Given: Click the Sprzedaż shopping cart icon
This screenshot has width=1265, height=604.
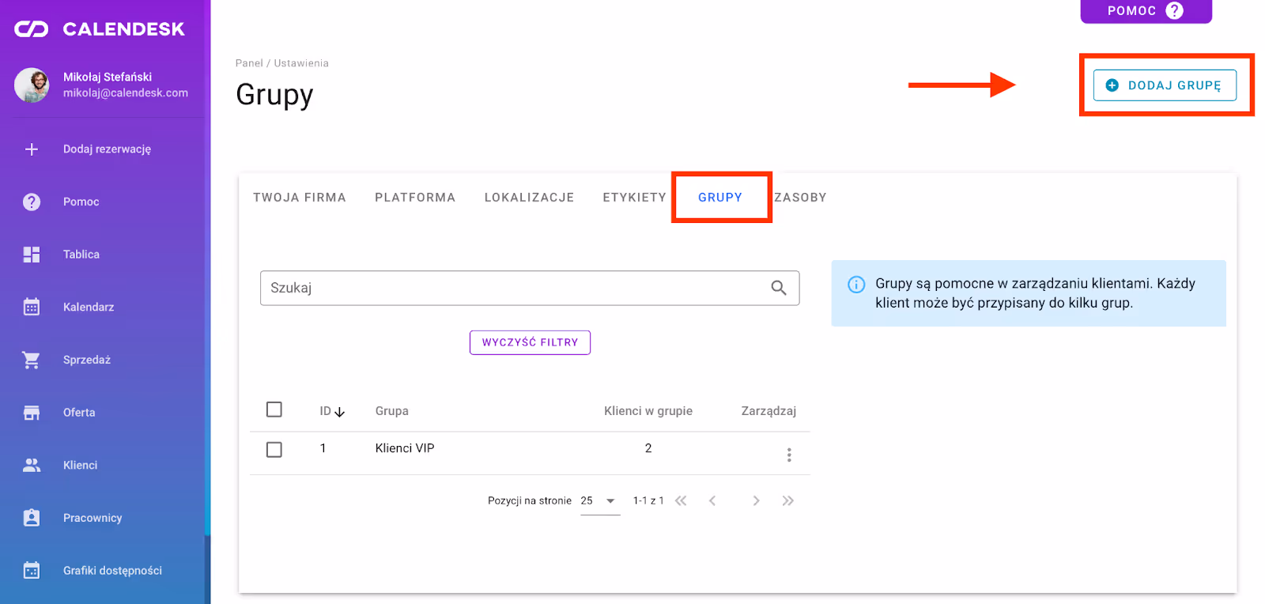Looking at the screenshot, I should [x=32, y=360].
